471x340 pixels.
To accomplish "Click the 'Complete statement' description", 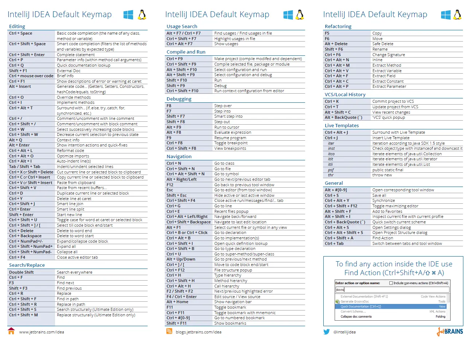I will pyautogui.click(x=76, y=55).
